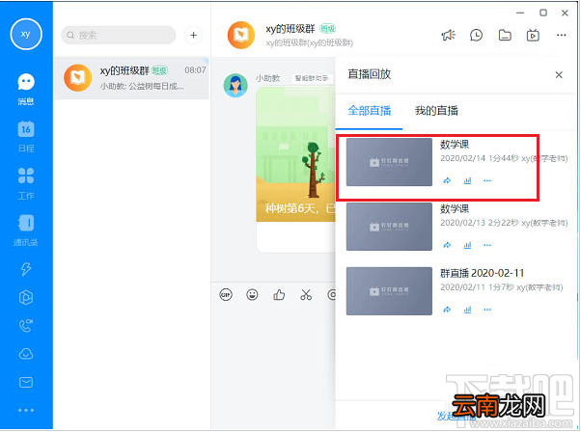Image resolution: width=581 pixels, height=433 pixels.
Task: Click the plus button beside search
Action: point(193,35)
